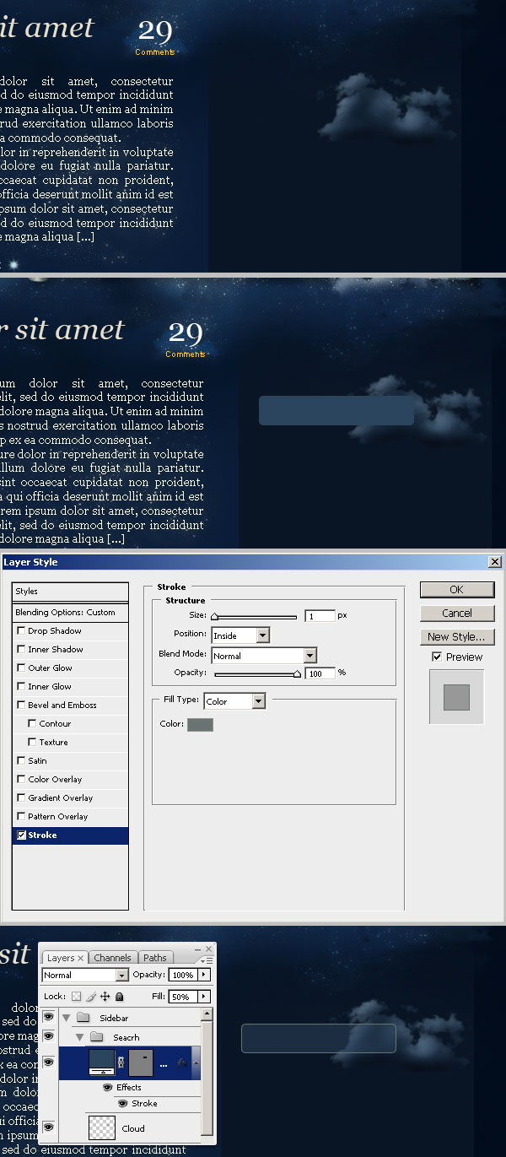The height and width of the screenshot is (1157, 506).
Task: Click Cancel in Layer Style dialog
Action: click(456, 613)
